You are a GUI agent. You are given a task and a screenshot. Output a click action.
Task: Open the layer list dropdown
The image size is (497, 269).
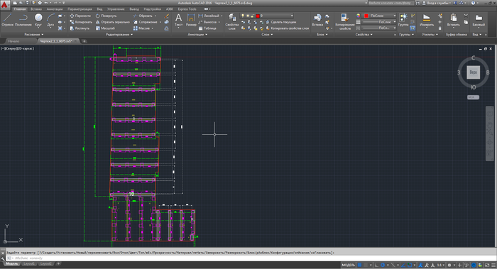[266, 16]
